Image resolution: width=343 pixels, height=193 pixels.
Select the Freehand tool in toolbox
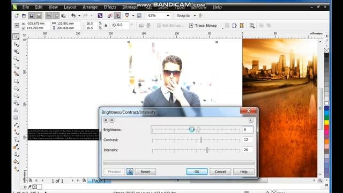pyautogui.click(x=16, y=66)
